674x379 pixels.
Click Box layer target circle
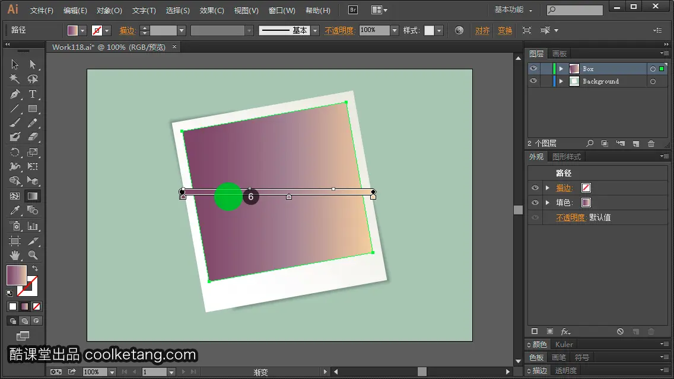coord(653,69)
